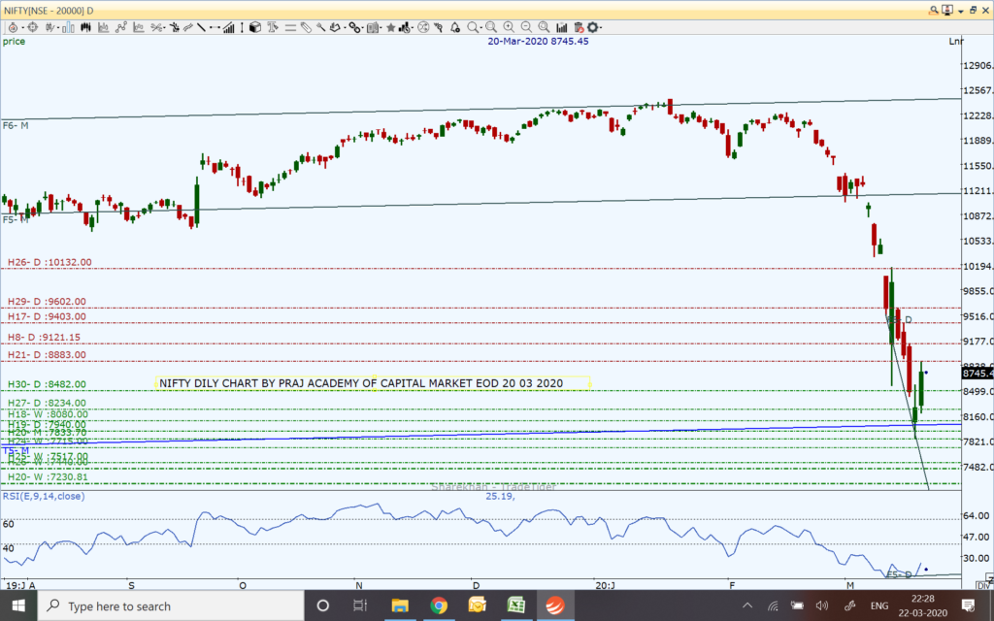Click the scatter plot chart icon
994x621 pixels.
[139, 27]
